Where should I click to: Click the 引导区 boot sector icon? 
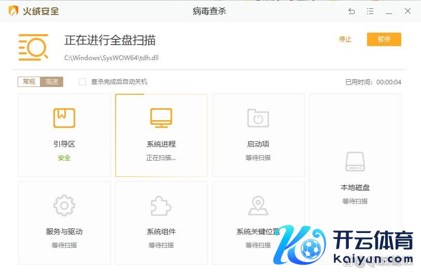pyautogui.click(x=64, y=118)
